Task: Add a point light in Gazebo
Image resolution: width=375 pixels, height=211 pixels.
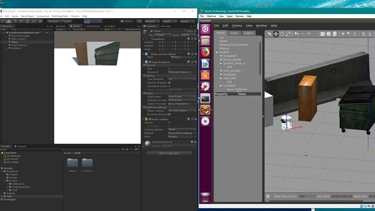Action: 343,34
